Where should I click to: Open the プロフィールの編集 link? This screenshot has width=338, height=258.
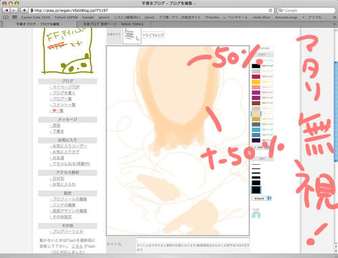(68, 199)
